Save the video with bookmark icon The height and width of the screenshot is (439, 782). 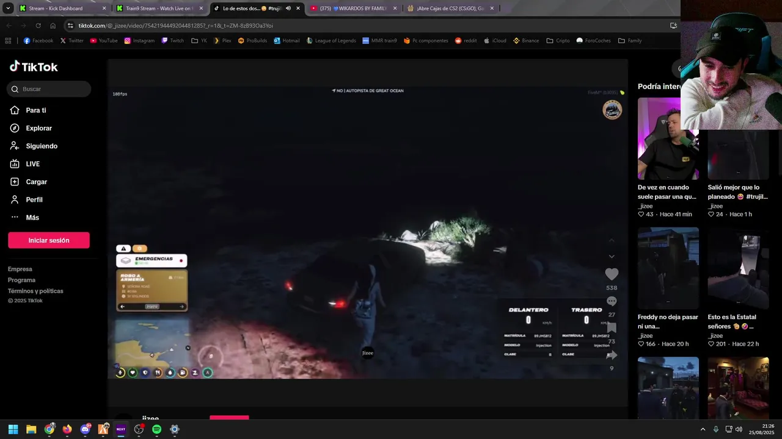pos(612,328)
